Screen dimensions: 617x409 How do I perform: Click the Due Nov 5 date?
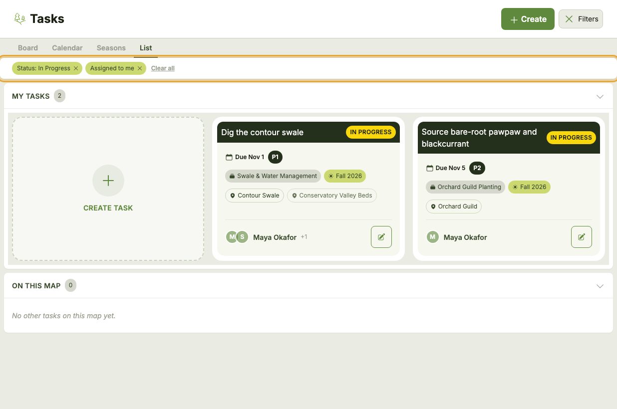pyautogui.click(x=450, y=168)
